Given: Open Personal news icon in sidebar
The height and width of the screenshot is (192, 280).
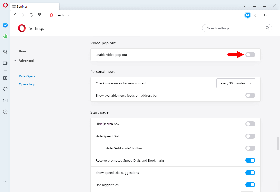Looking at the screenshot, I should [x=5, y=101].
